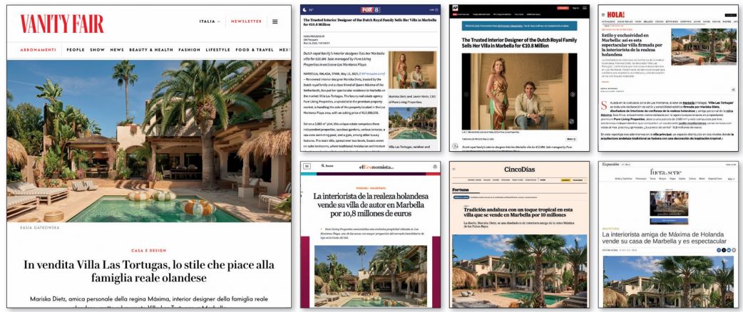The height and width of the screenshot is (312, 743).
Task: Click the Vivienda - Inmobiliario category link
Action: pyautogui.click(x=369, y=188)
